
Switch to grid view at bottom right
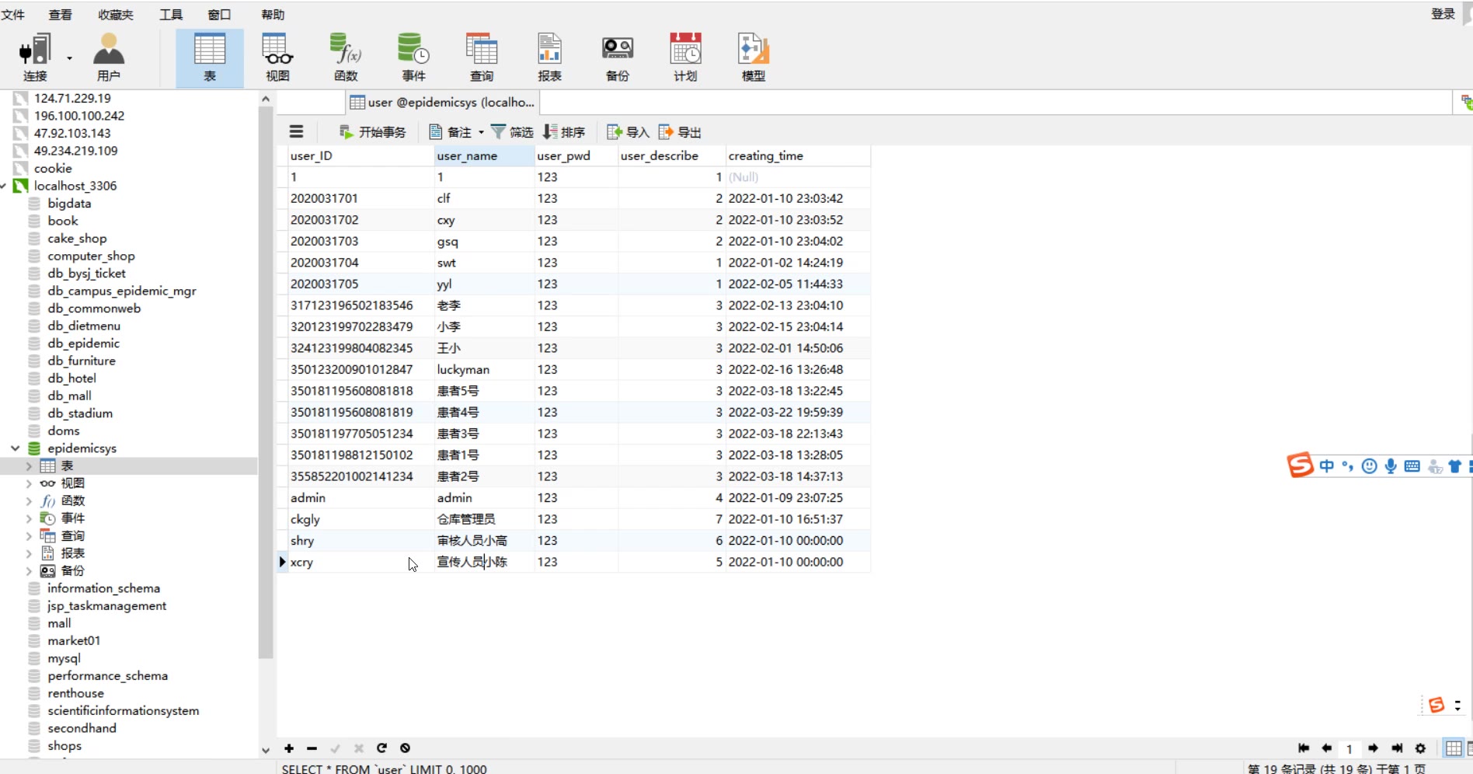1453,748
